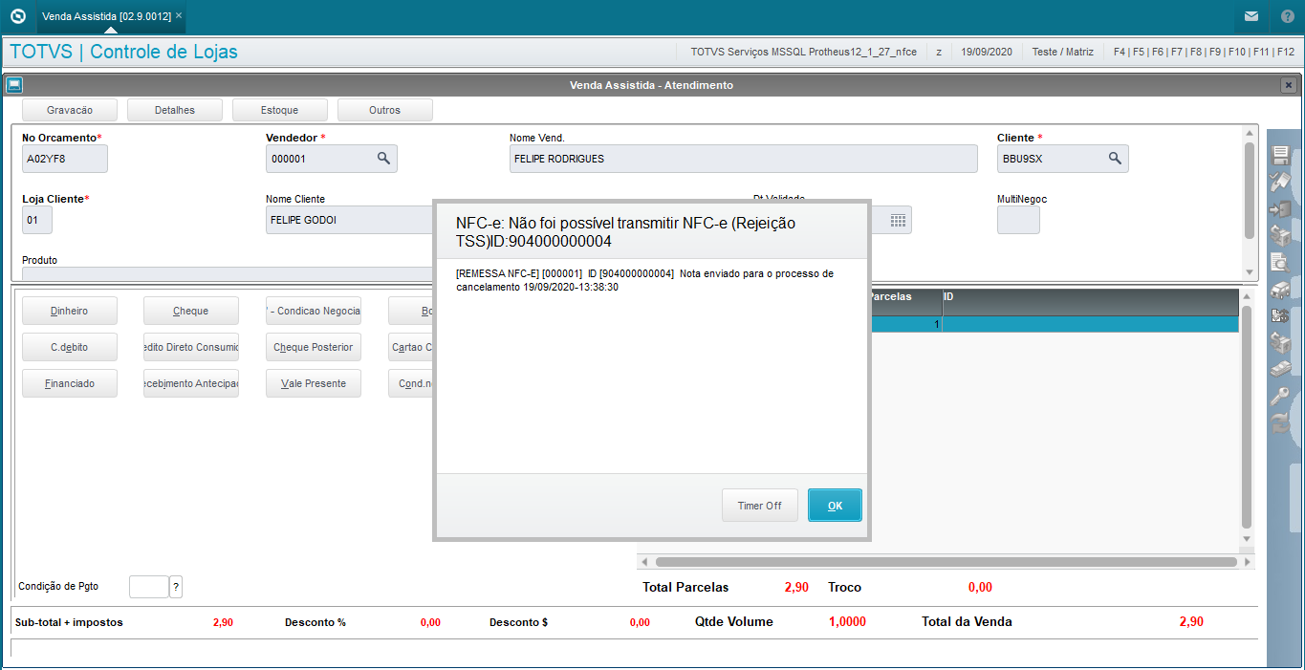Click the refresh arrows sidebar icon

click(1280, 422)
